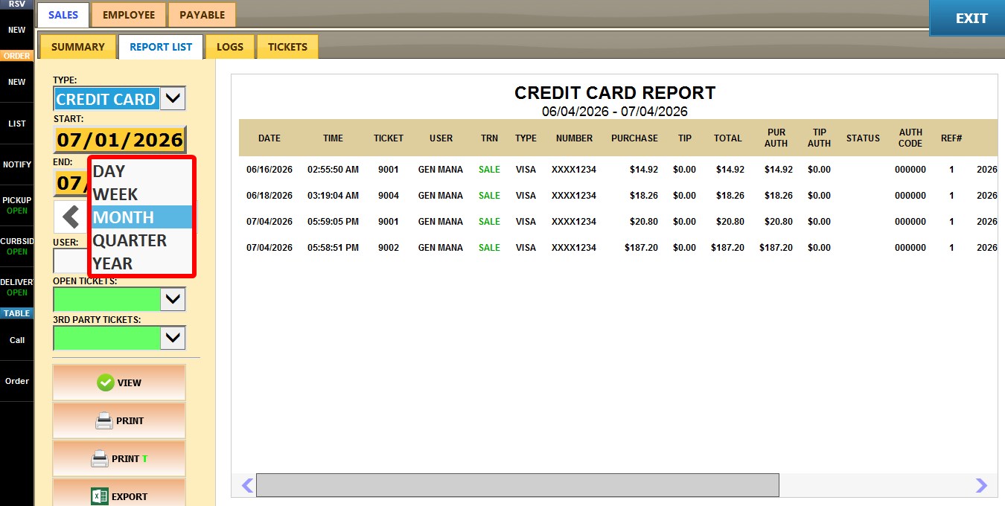
Task: Select MONTH in the period list
Action: click(141, 217)
